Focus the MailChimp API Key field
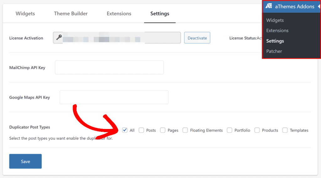 click(x=109, y=67)
